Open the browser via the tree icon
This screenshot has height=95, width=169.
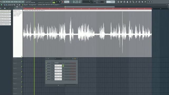pos(133,2)
